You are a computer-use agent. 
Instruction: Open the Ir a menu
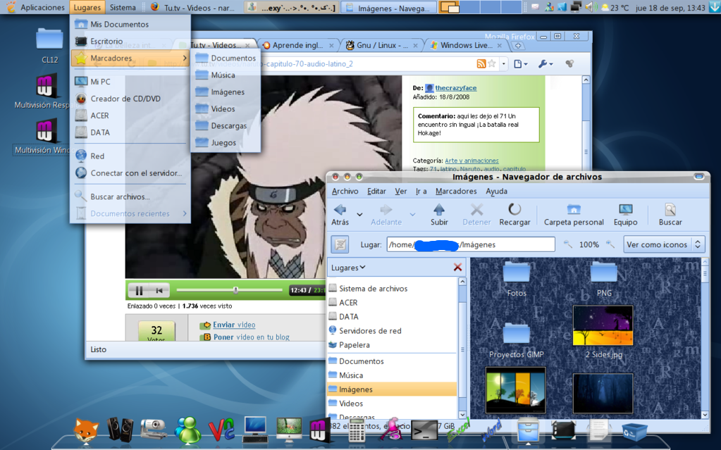tap(421, 192)
